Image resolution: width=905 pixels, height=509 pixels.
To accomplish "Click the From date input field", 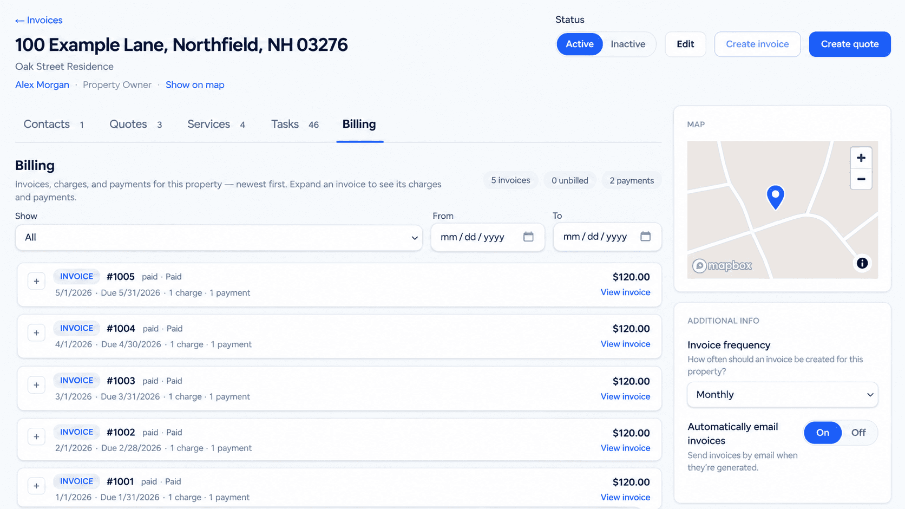I will pyautogui.click(x=488, y=237).
